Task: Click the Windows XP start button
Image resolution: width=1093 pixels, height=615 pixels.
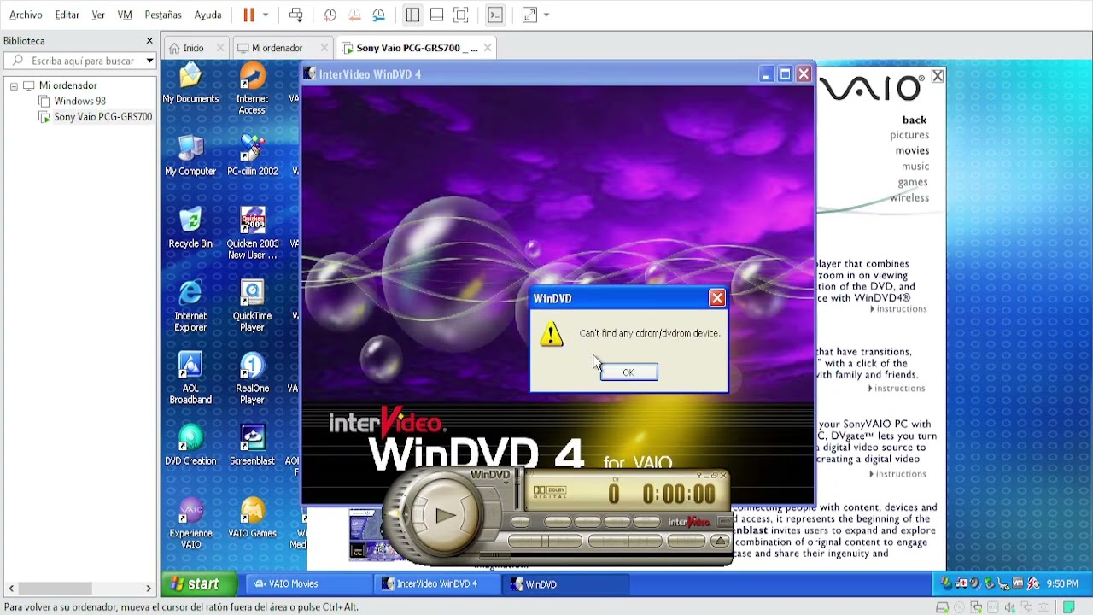Action: pos(198,584)
